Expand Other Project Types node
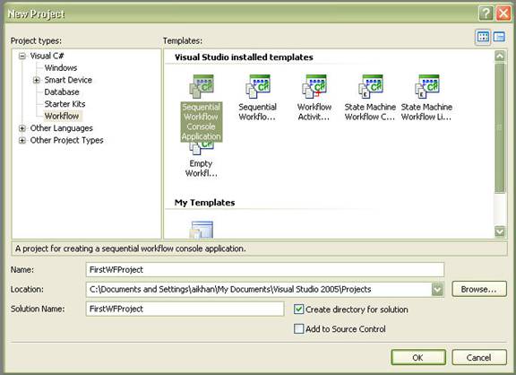 point(22,141)
